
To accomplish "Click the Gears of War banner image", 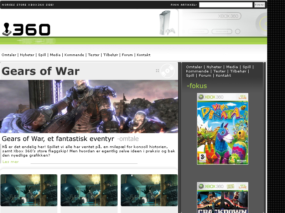I will [89, 106].
